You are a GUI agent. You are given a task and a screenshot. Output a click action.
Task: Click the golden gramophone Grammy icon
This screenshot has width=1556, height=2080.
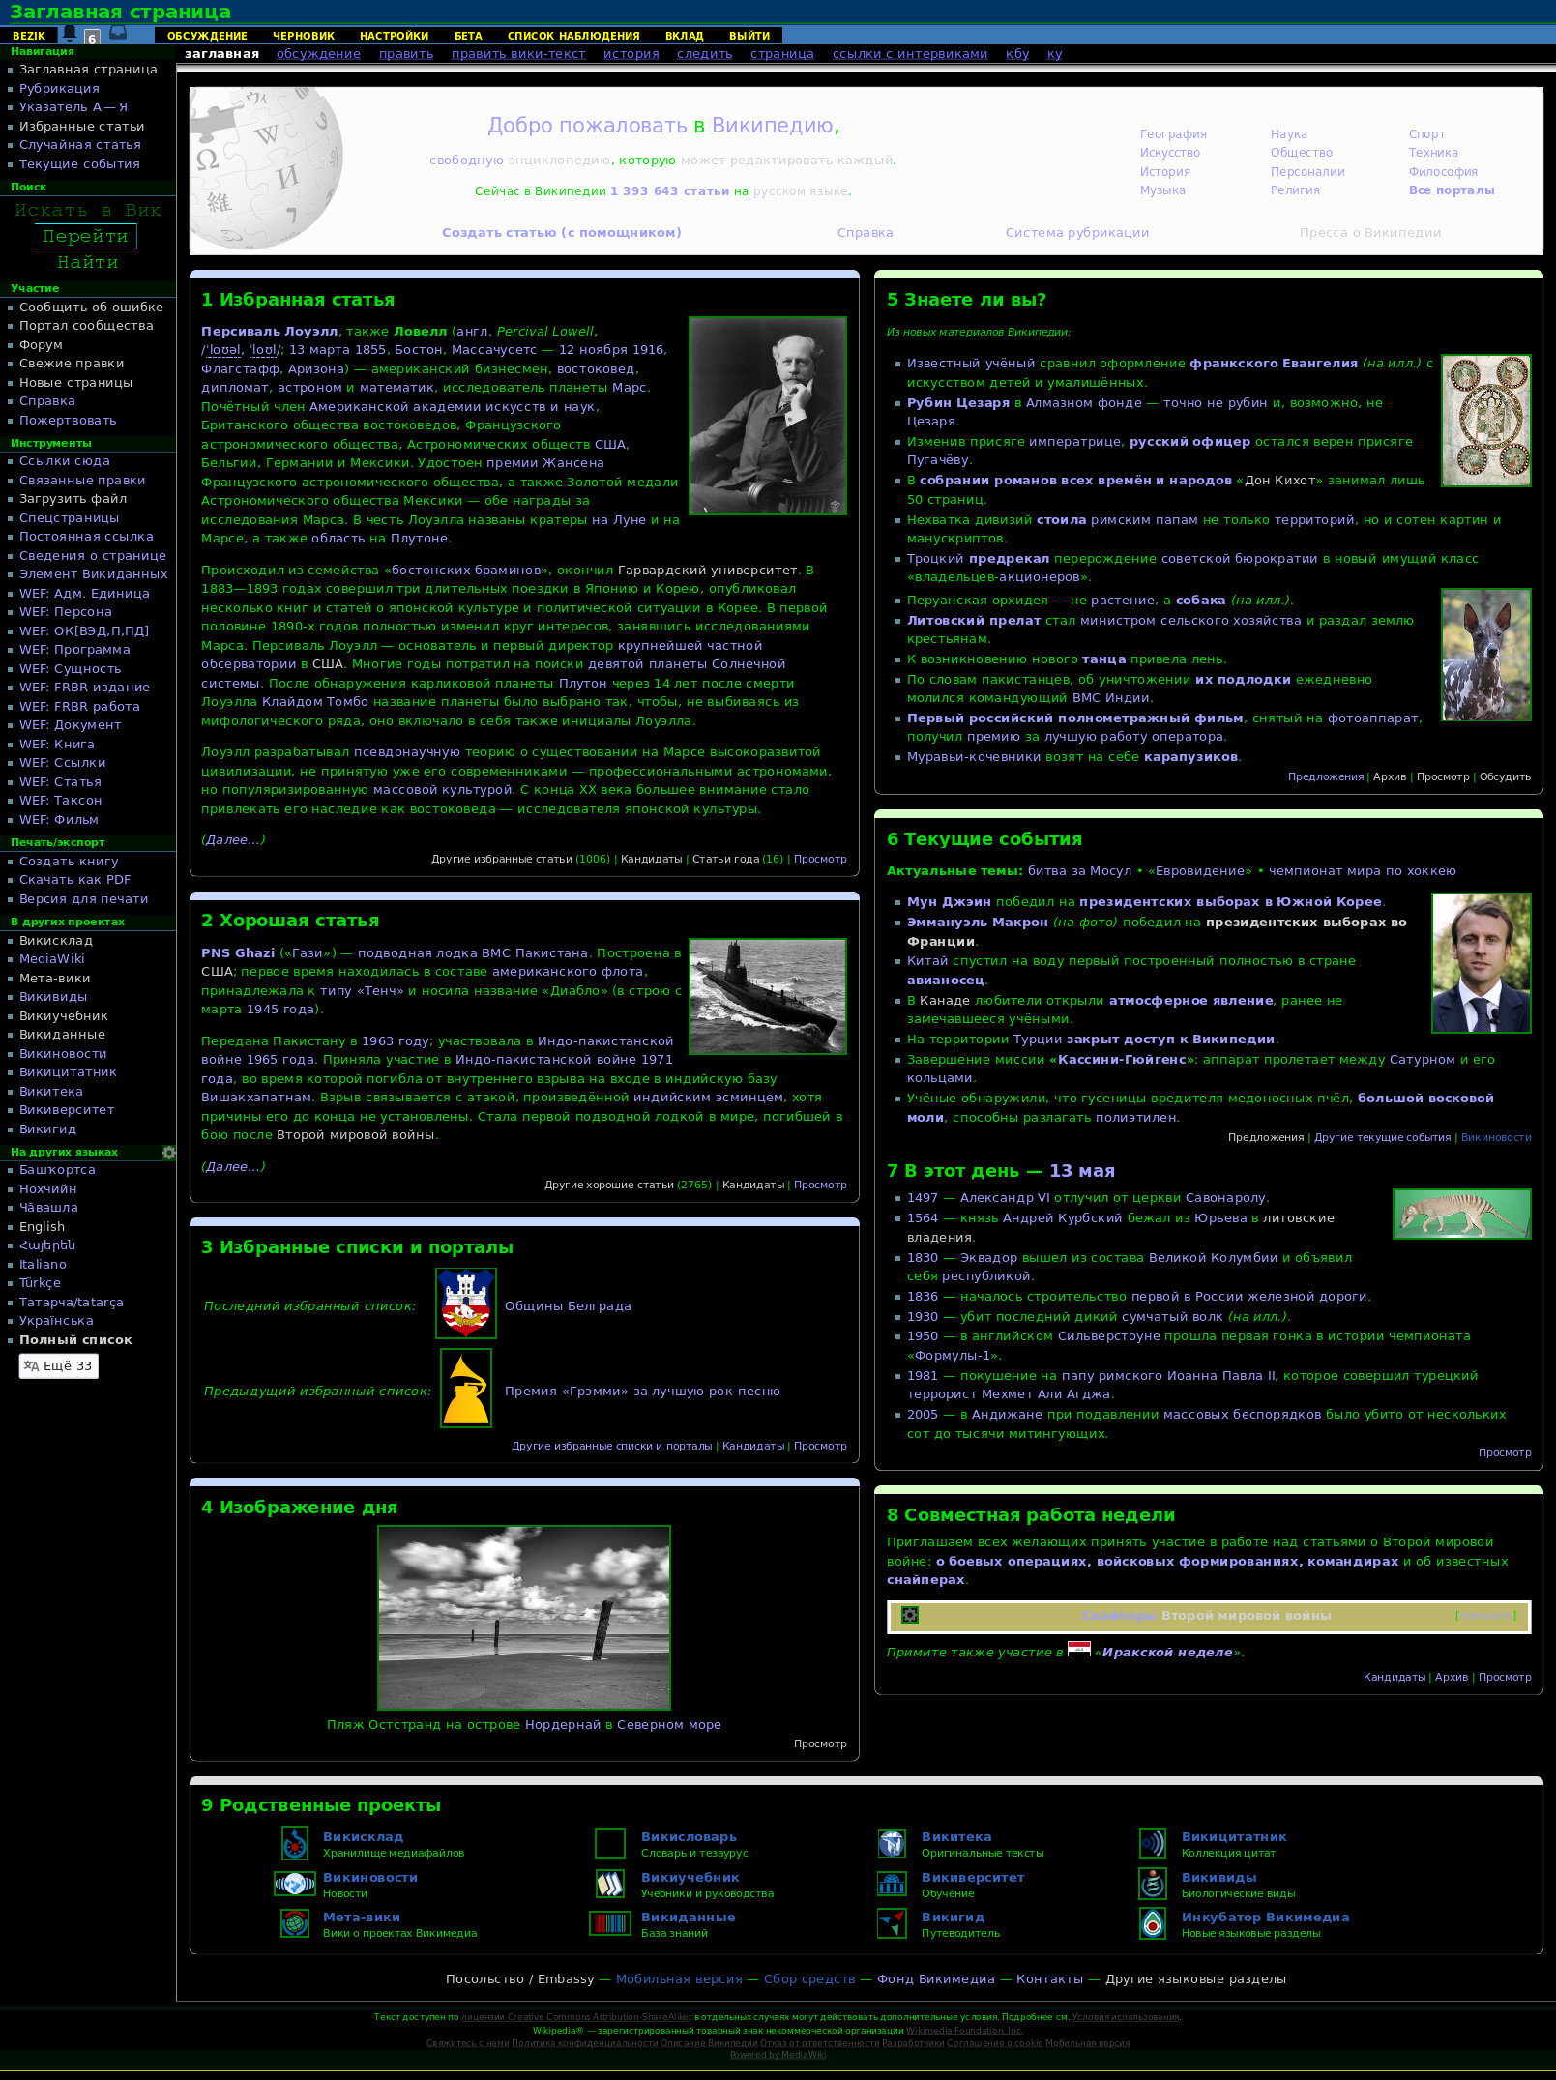tap(466, 1388)
